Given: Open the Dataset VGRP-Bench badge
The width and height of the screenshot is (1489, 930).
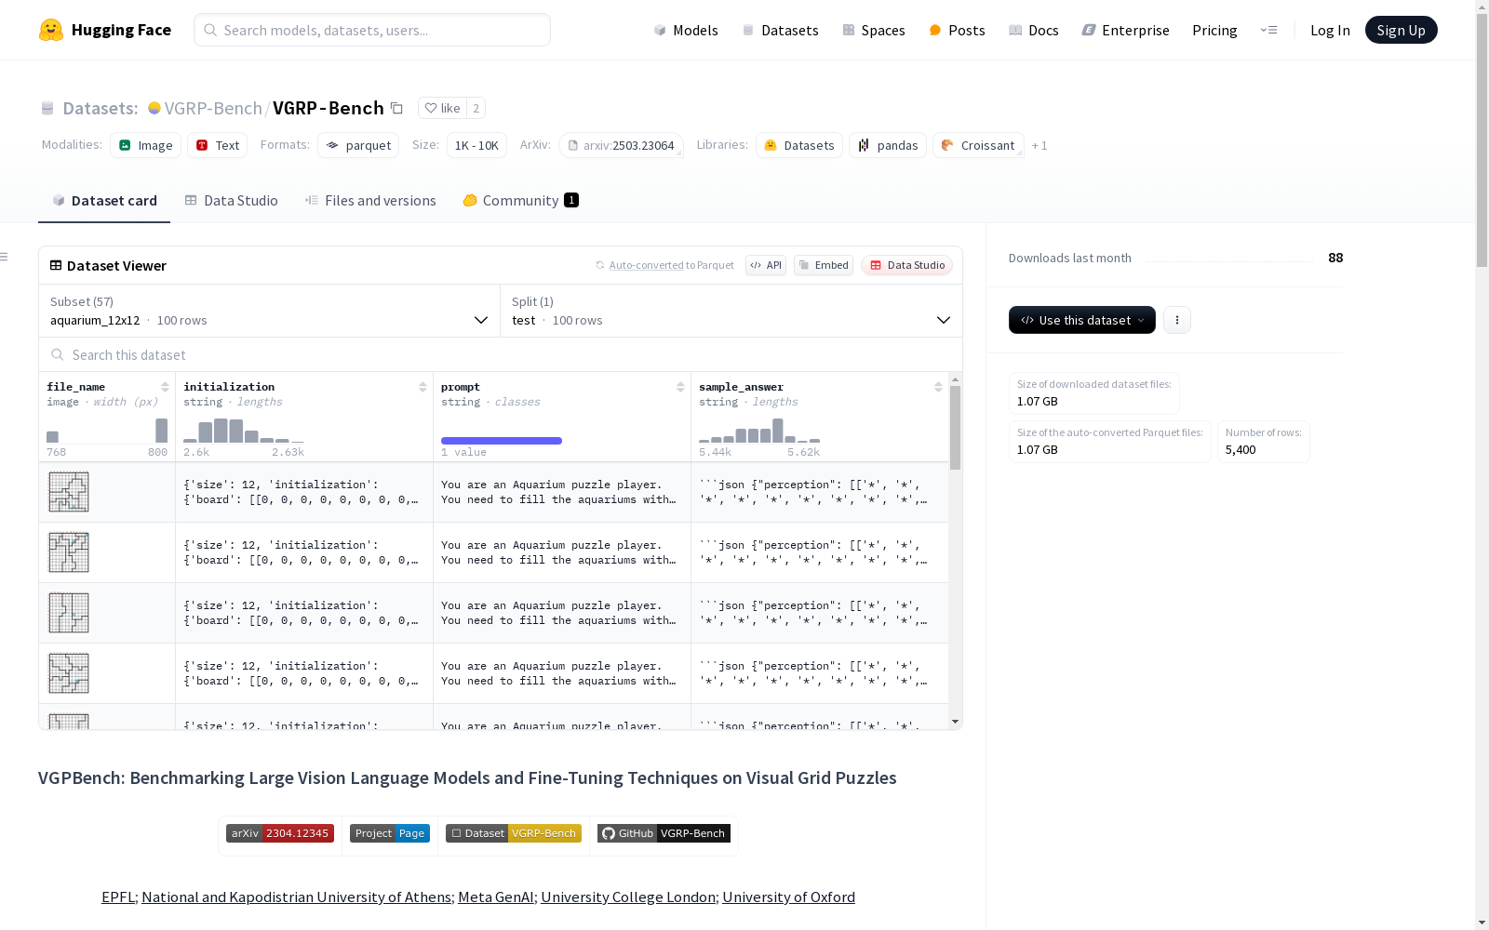Looking at the screenshot, I should (x=514, y=833).
